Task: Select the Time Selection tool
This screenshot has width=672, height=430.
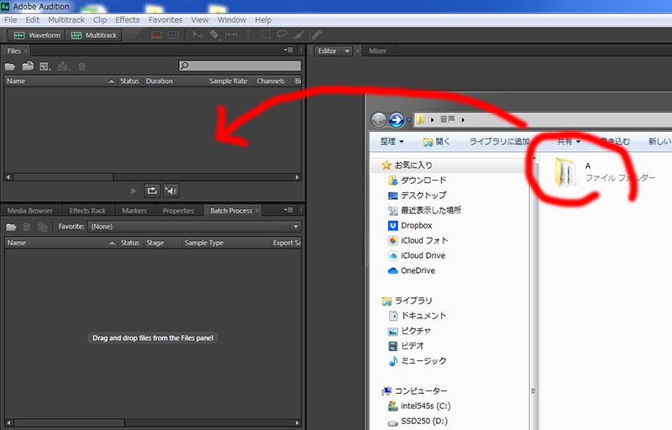Action: pyautogui.click(x=248, y=34)
